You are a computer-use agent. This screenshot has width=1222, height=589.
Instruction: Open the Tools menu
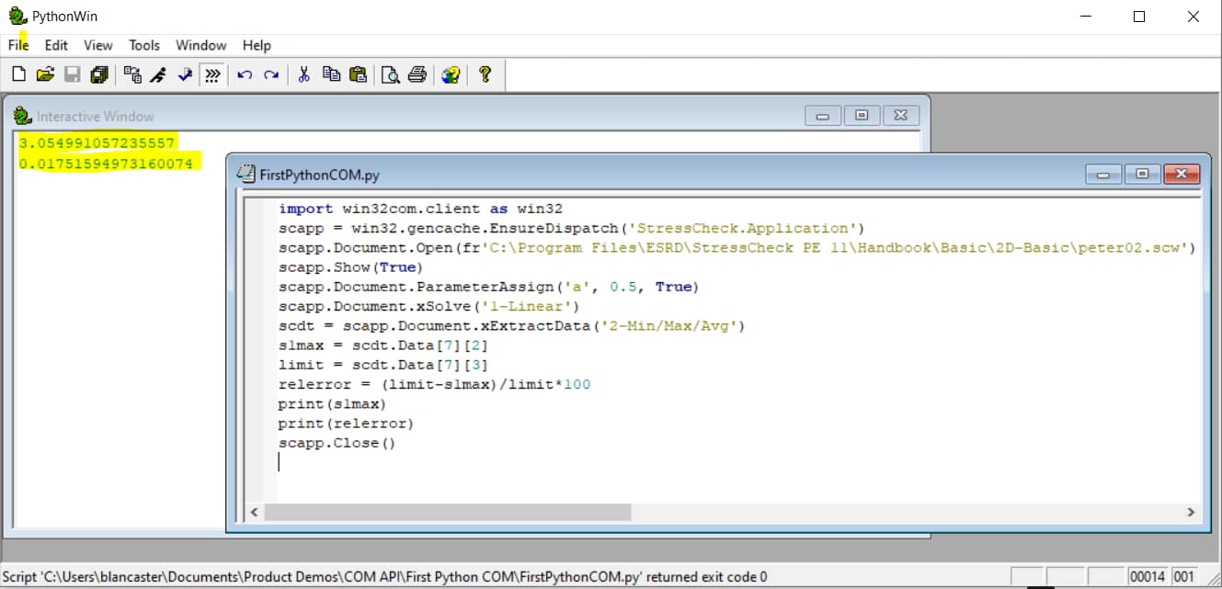point(144,45)
